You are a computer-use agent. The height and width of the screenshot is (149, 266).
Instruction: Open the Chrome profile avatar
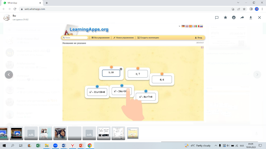(x=257, y=9)
